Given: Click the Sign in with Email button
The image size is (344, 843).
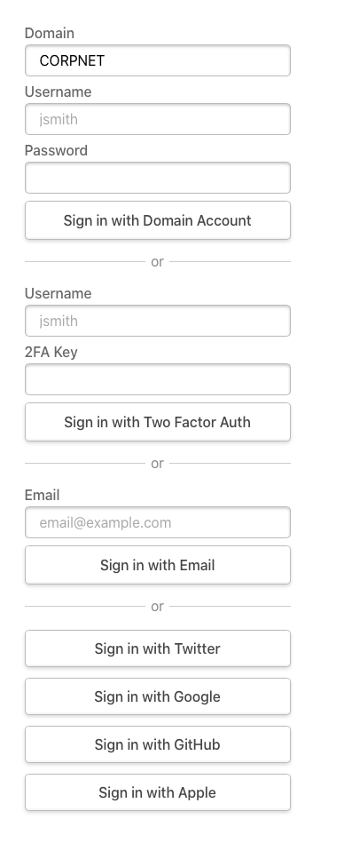Looking at the screenshot, I should pos(157,565).
